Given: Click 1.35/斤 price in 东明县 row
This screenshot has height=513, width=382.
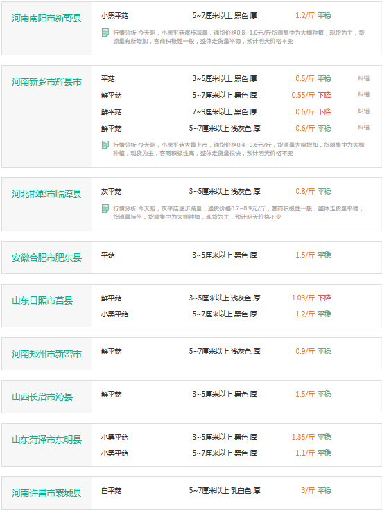Looking at the screenshot, I should click(x=303, y=437).
